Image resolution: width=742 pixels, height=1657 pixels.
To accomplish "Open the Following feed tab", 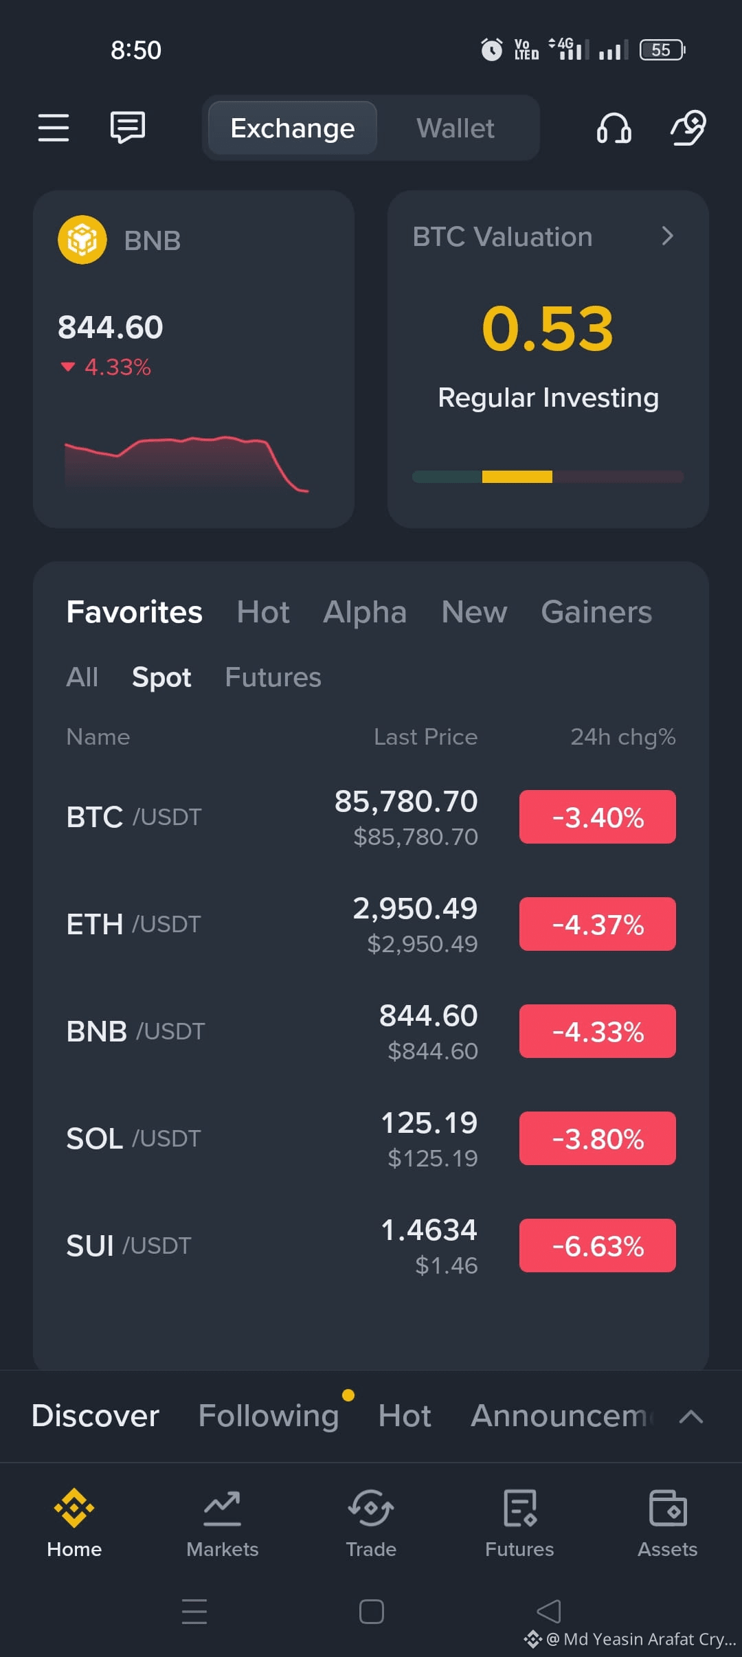I will [x=269, y=1415].
